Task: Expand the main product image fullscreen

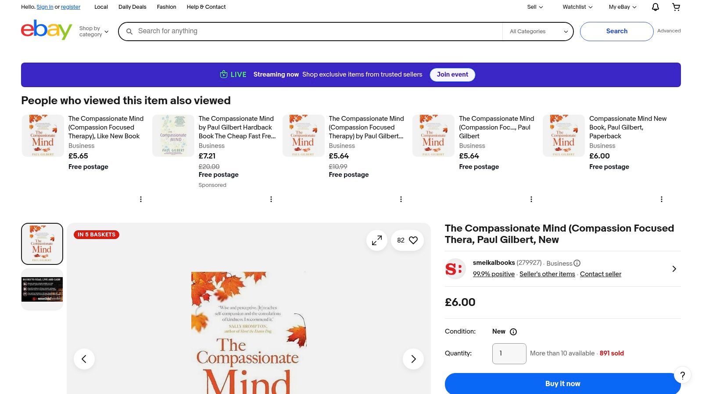Action: 376,240
